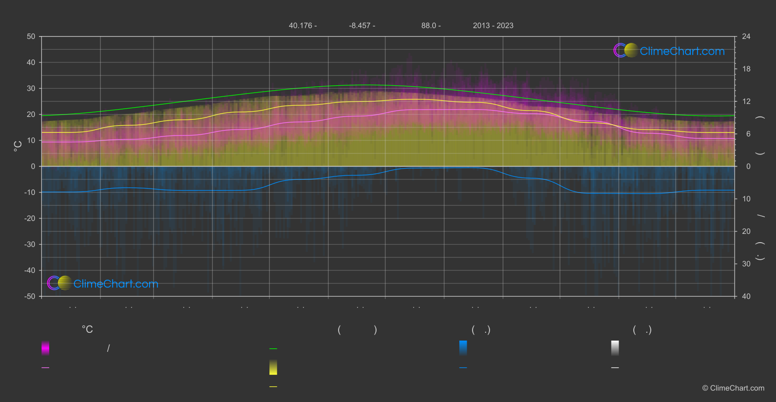This screenshot has height=402, width=776.
Task: Toggle the blue line legend marker
Action: point(463,368)
